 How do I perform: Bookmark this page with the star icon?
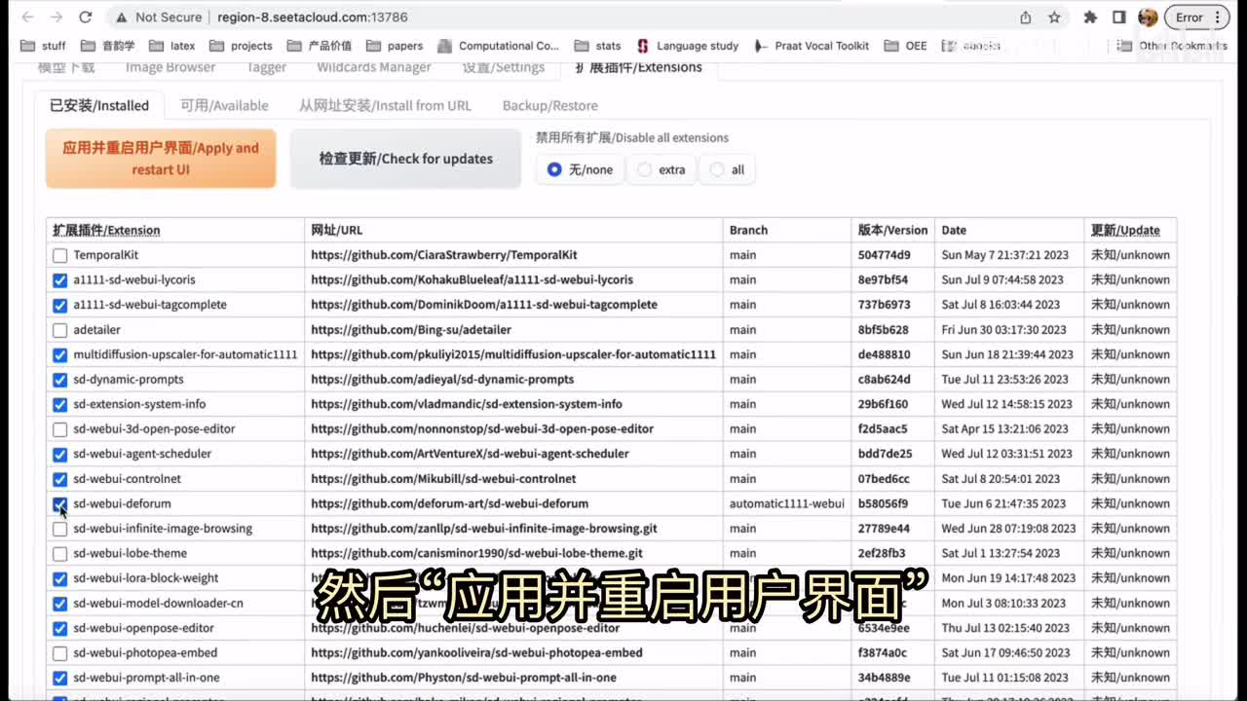pyautogui.click(x=1054, y=18)
